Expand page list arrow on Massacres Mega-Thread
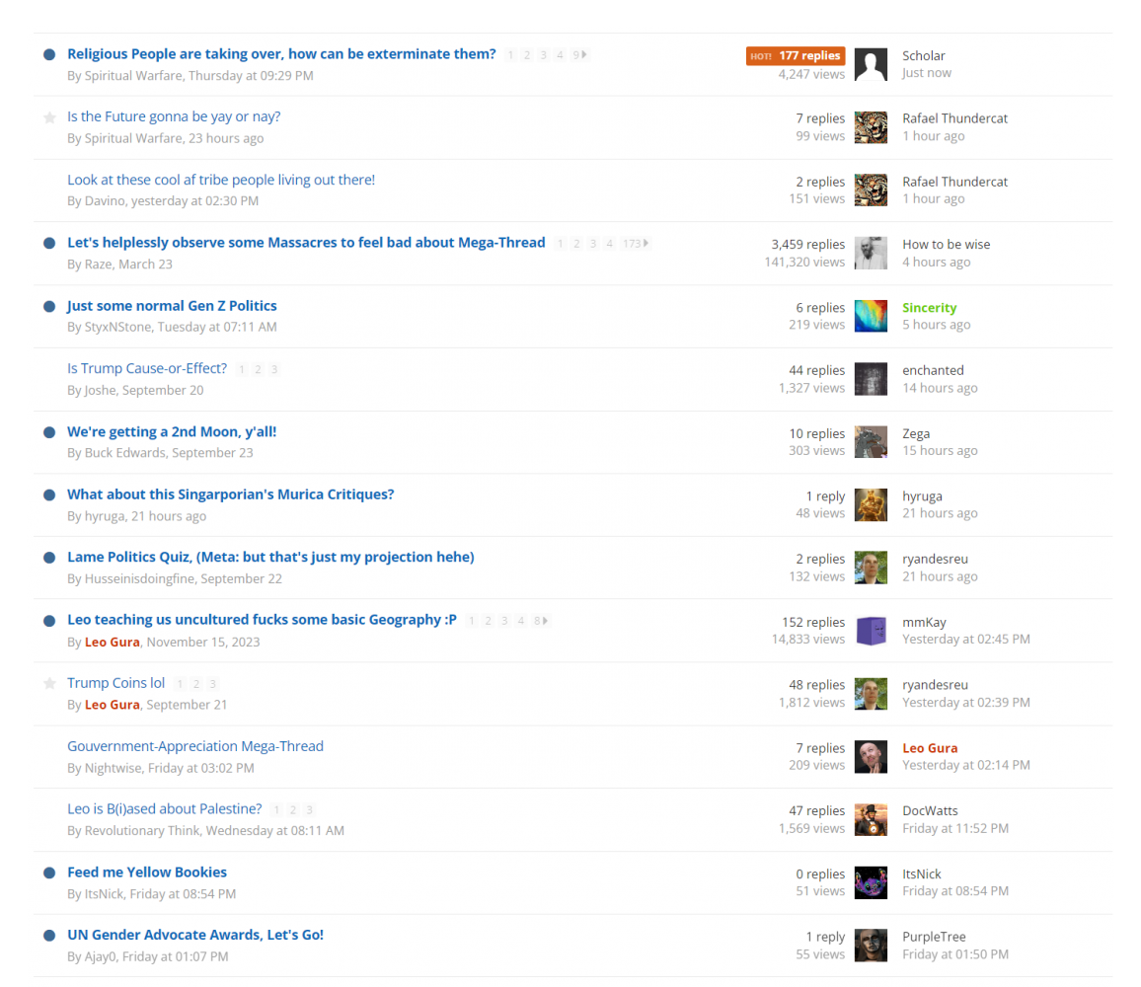 click(x=646, y=243)
